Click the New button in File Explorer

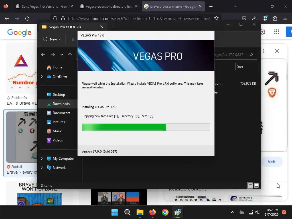coord(52,39)
